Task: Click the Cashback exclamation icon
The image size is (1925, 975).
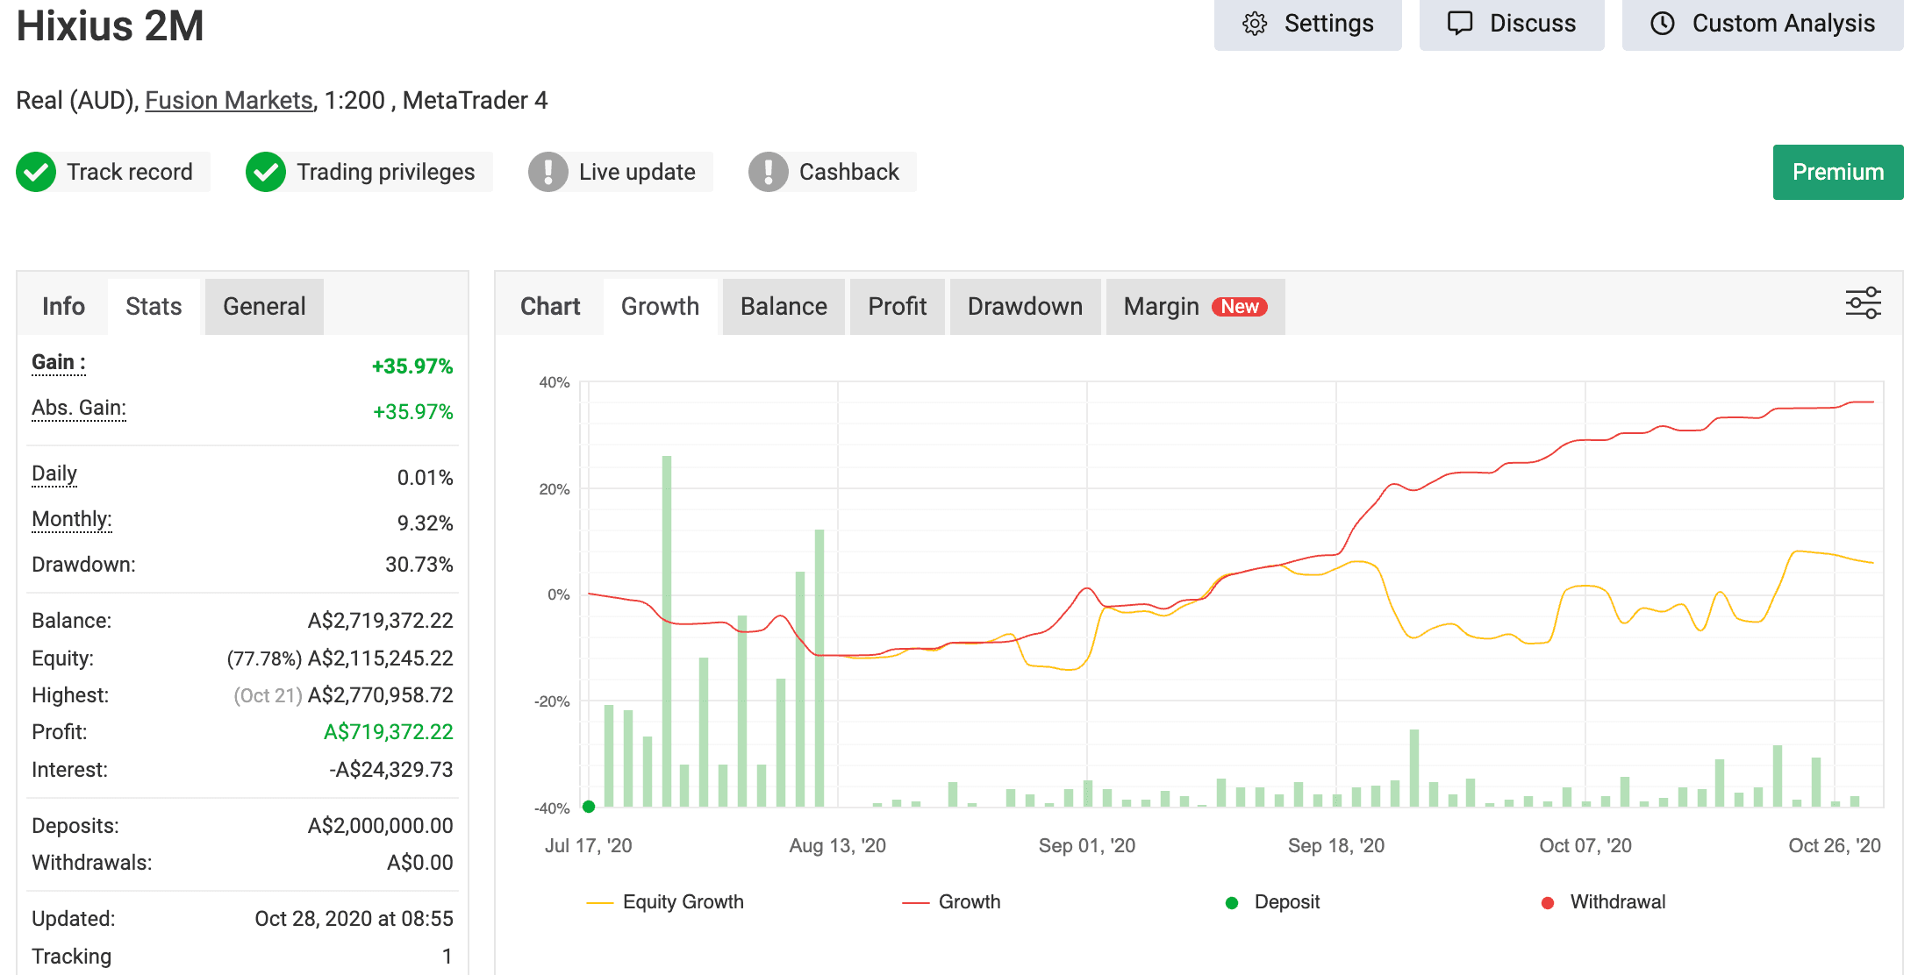Action: pyautogui.click(x=769, y=172)
